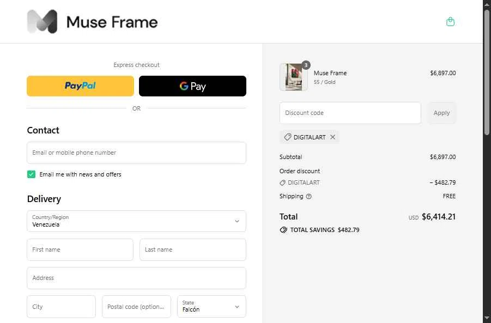491x323 pixels.
Task: Open the shopping bag cart icon
Action: point(450,22)
